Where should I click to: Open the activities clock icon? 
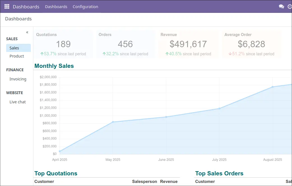click(290, 6)
